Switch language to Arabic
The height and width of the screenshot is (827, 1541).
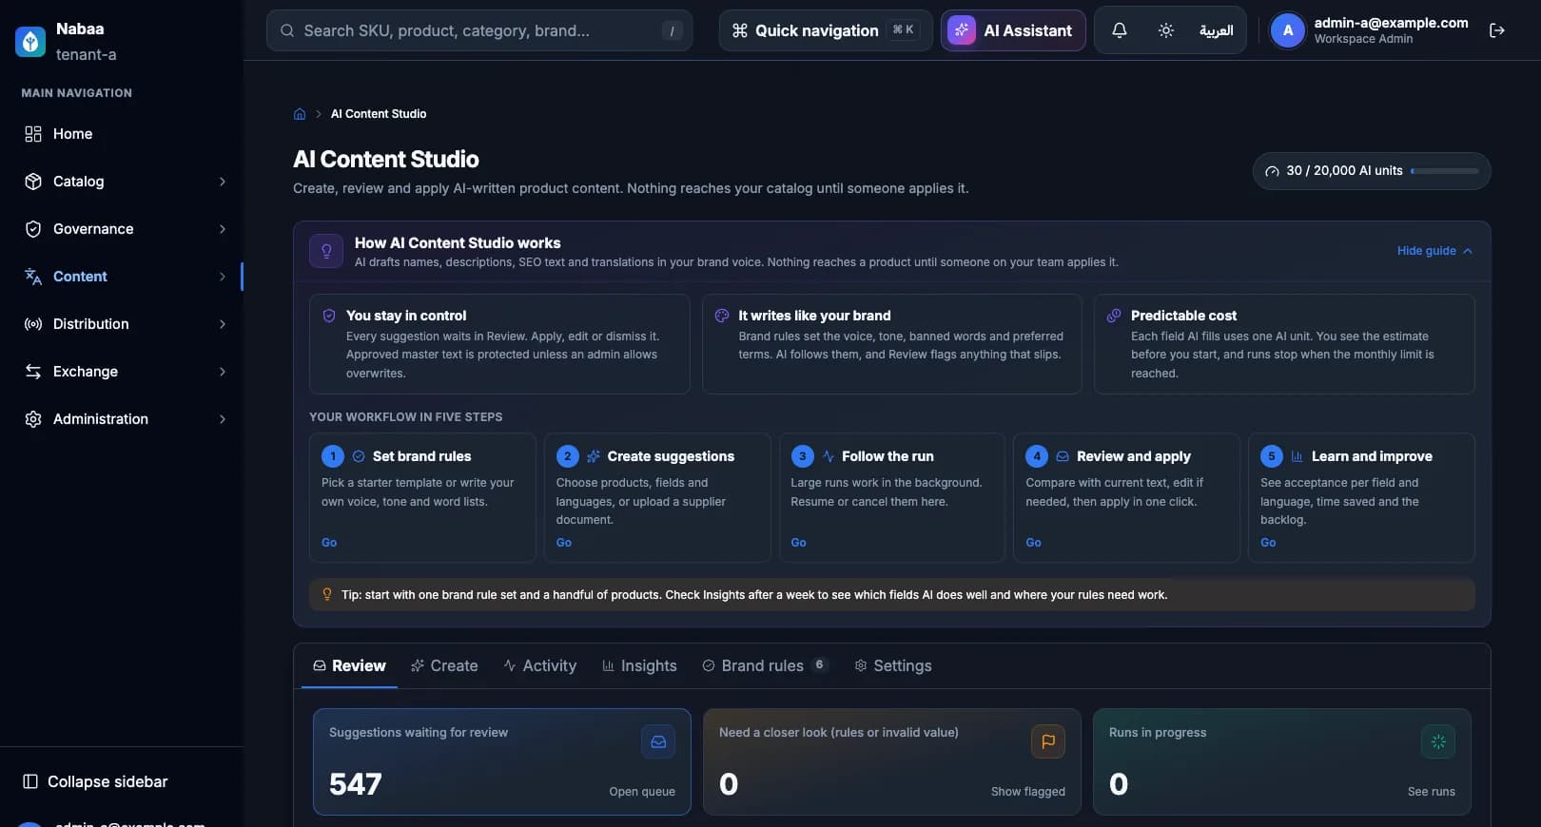point(1217,30)
